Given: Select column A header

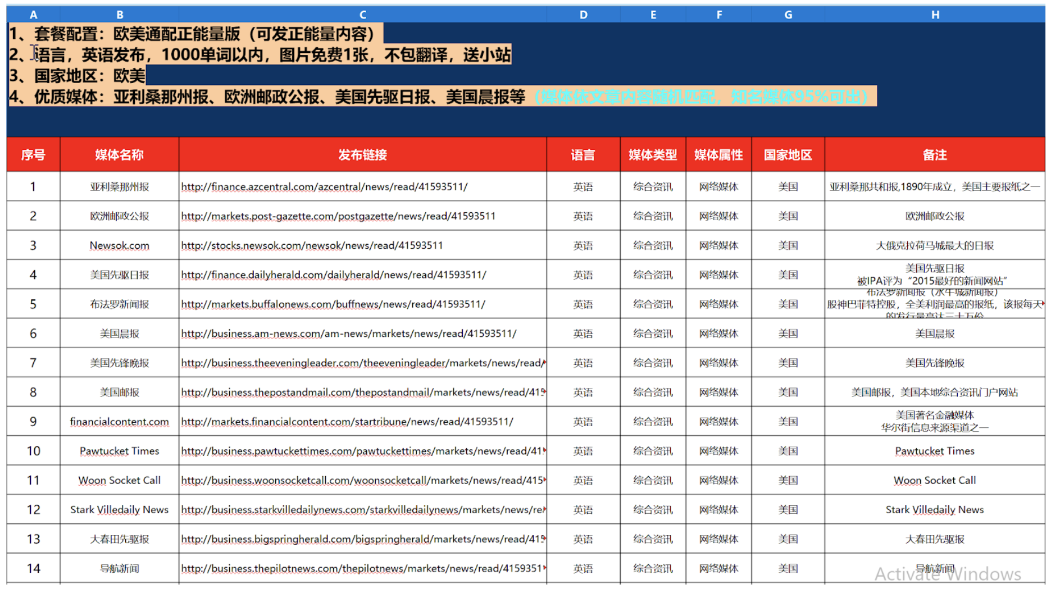Looking at the screenshot, I should click(33, 15).
